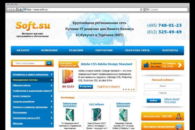Click the Google search magnifier icon
This screenshot has width=195, height=130.
pos(148,9)
